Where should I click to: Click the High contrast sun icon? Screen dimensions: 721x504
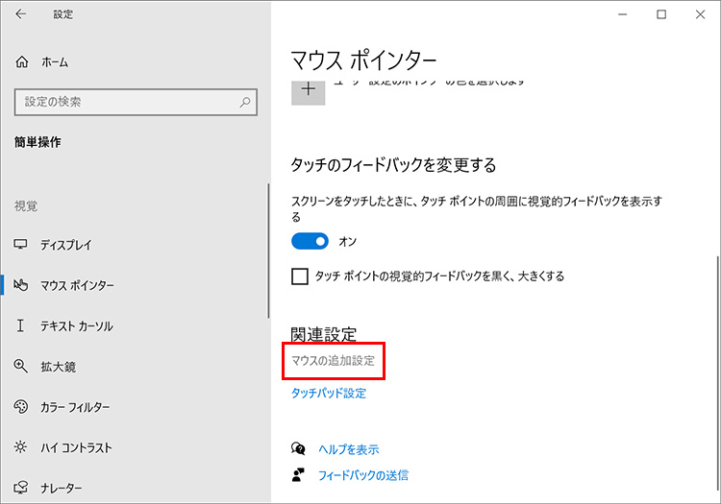click(x=21, y=447)
